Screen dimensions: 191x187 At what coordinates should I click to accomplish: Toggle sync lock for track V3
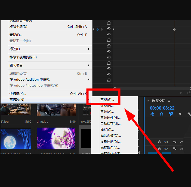coord(175,142)
